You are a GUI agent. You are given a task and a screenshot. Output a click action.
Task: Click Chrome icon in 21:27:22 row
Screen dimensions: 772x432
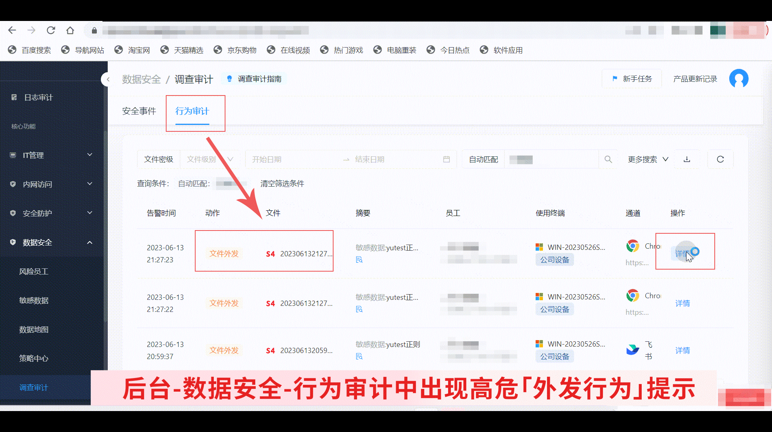click(x=632, y=295)
